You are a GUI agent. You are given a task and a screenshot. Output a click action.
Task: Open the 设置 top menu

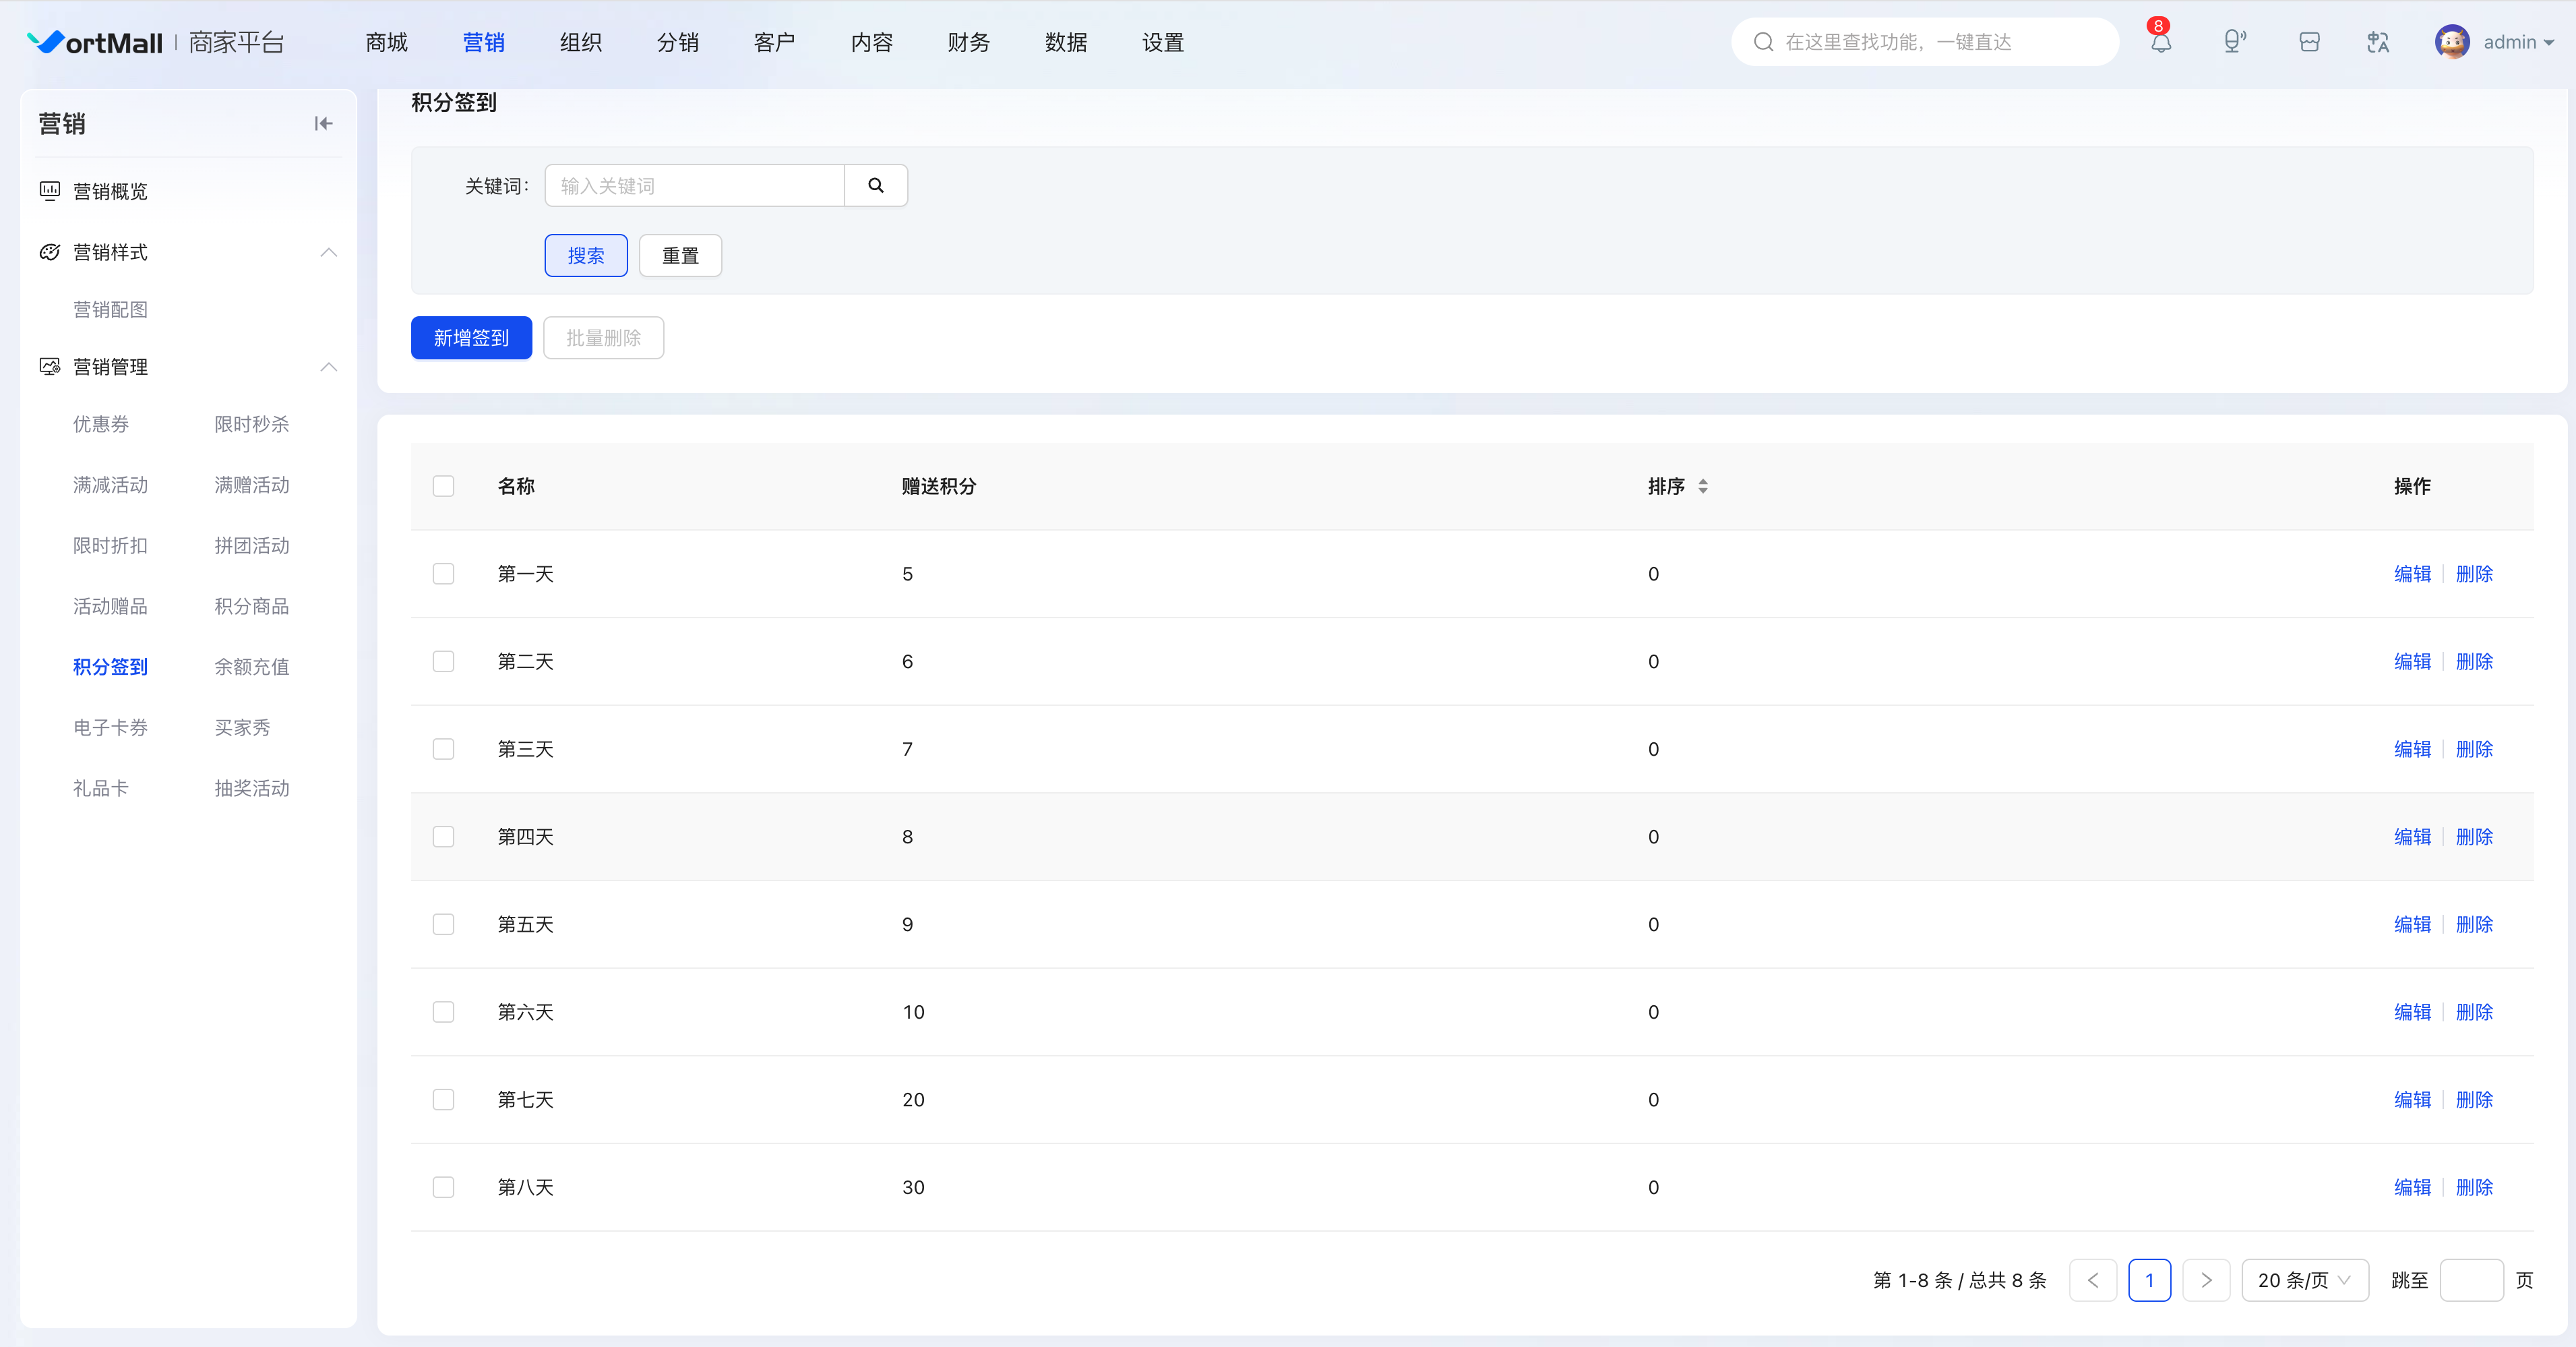click(1162, 42)
